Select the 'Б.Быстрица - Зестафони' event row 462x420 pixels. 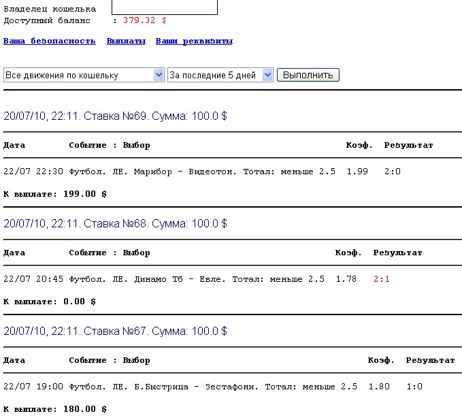point(213,387)
